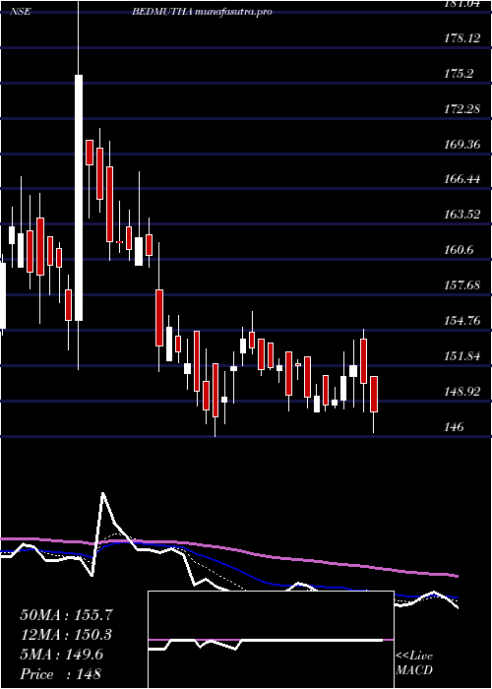Image resolution: width=492 pixels, height=689 pixels.
Task: Click inside the Live MACD inset panel
Action: point(271,640)
